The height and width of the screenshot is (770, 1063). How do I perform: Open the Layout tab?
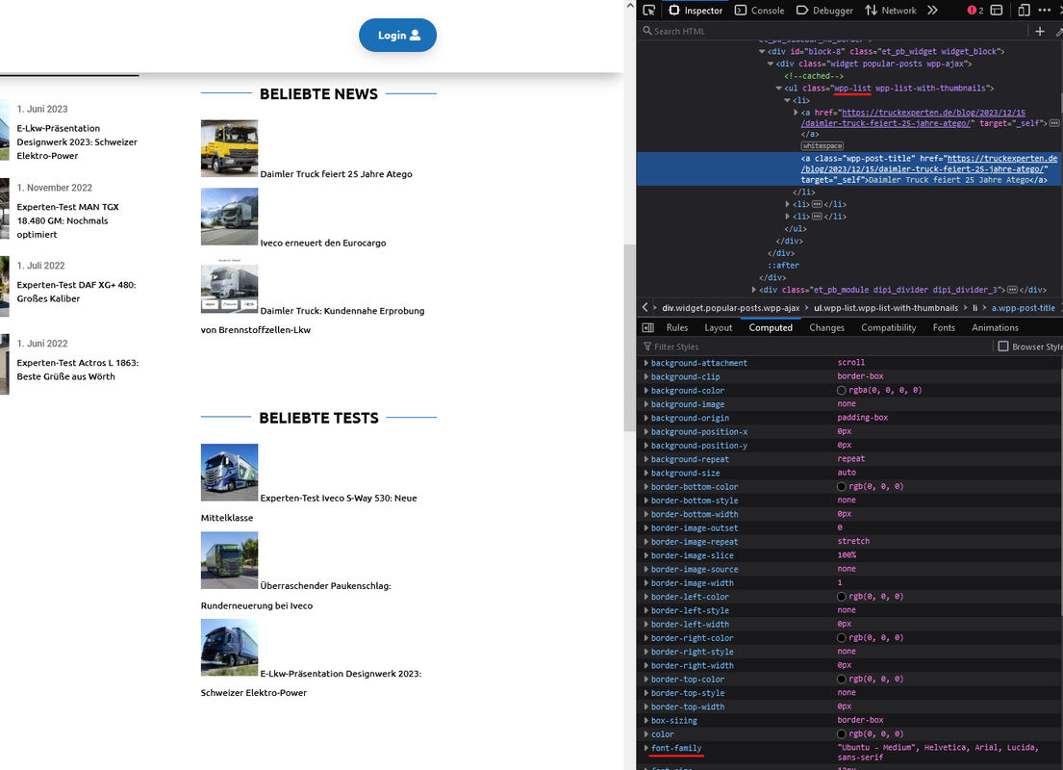tap(718, 327)
